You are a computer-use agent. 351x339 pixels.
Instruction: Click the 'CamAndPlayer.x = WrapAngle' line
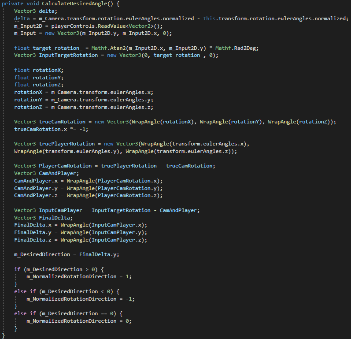89,181
